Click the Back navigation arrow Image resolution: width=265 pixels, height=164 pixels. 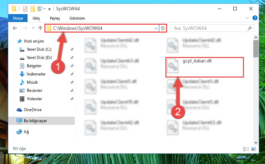(15, 28)
